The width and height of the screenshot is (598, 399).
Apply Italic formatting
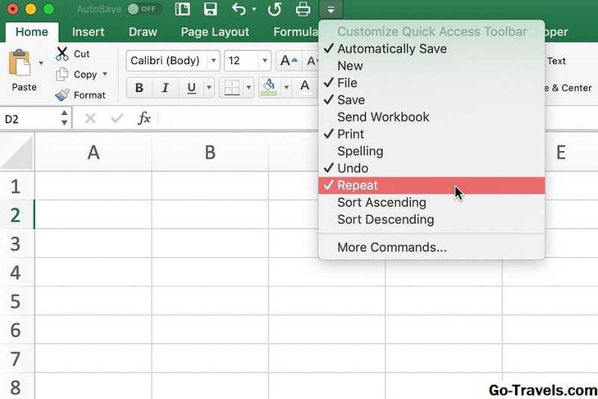point(165,87)
